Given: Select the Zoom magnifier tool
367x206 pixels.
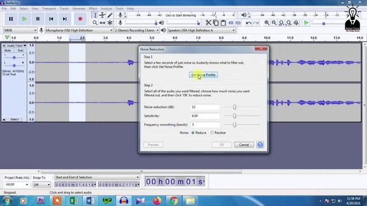Looking at the screenshot, I should point(95,23).
